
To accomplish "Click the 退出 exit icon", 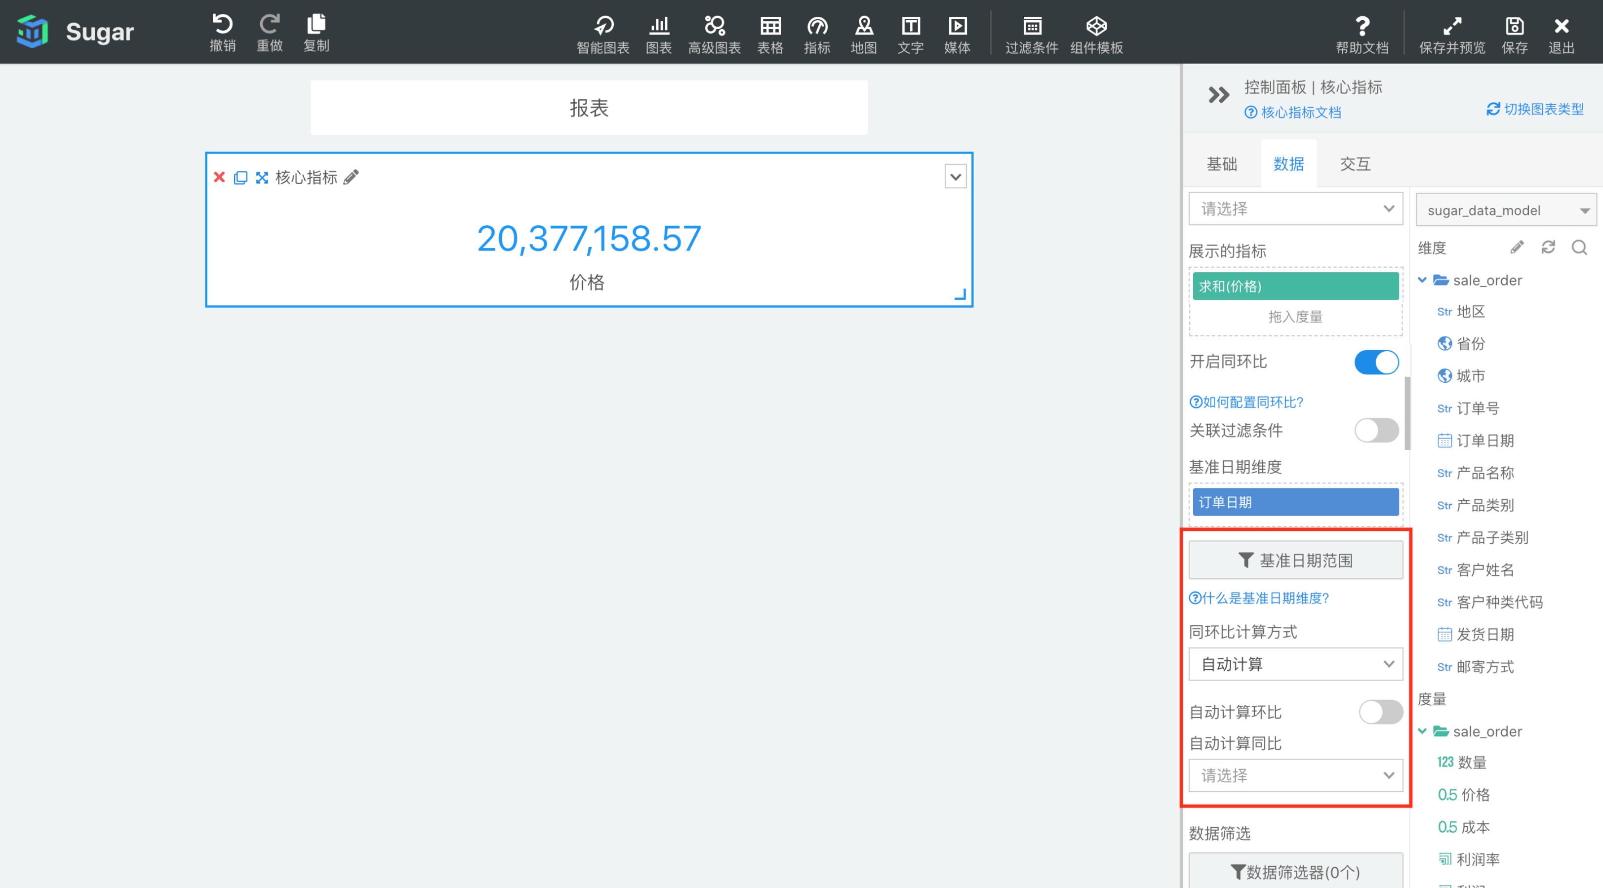I will pyautogui.click(x=1562, y=26).
